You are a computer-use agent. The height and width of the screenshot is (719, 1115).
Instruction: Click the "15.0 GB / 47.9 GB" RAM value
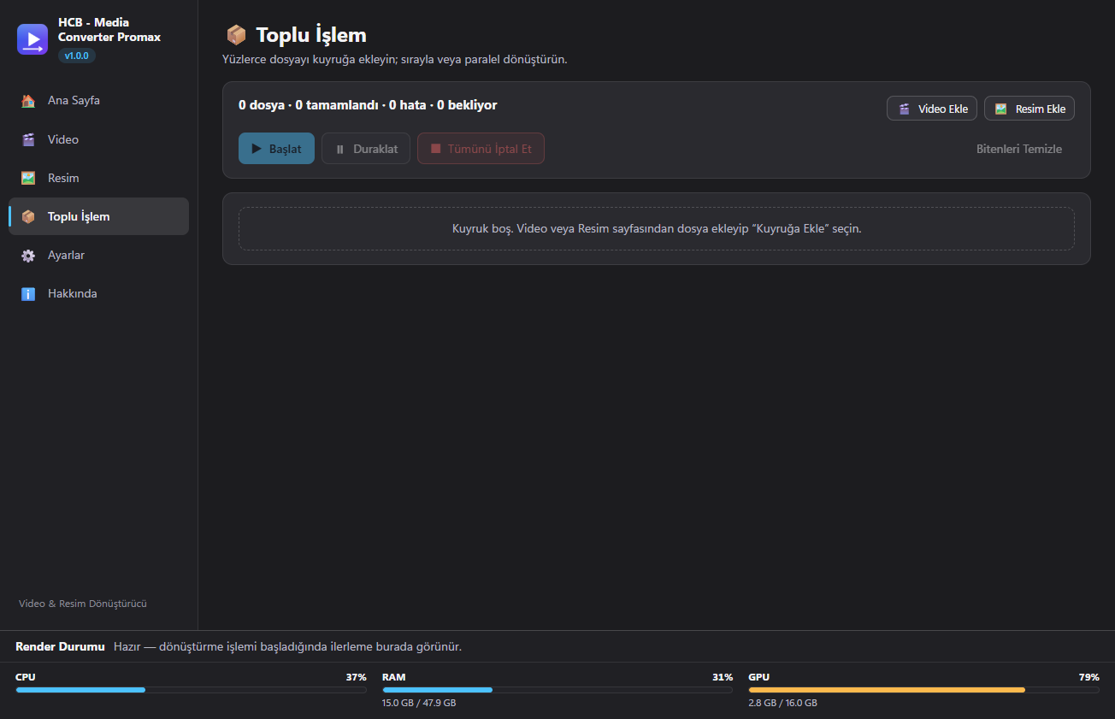[x=419, y=703]
